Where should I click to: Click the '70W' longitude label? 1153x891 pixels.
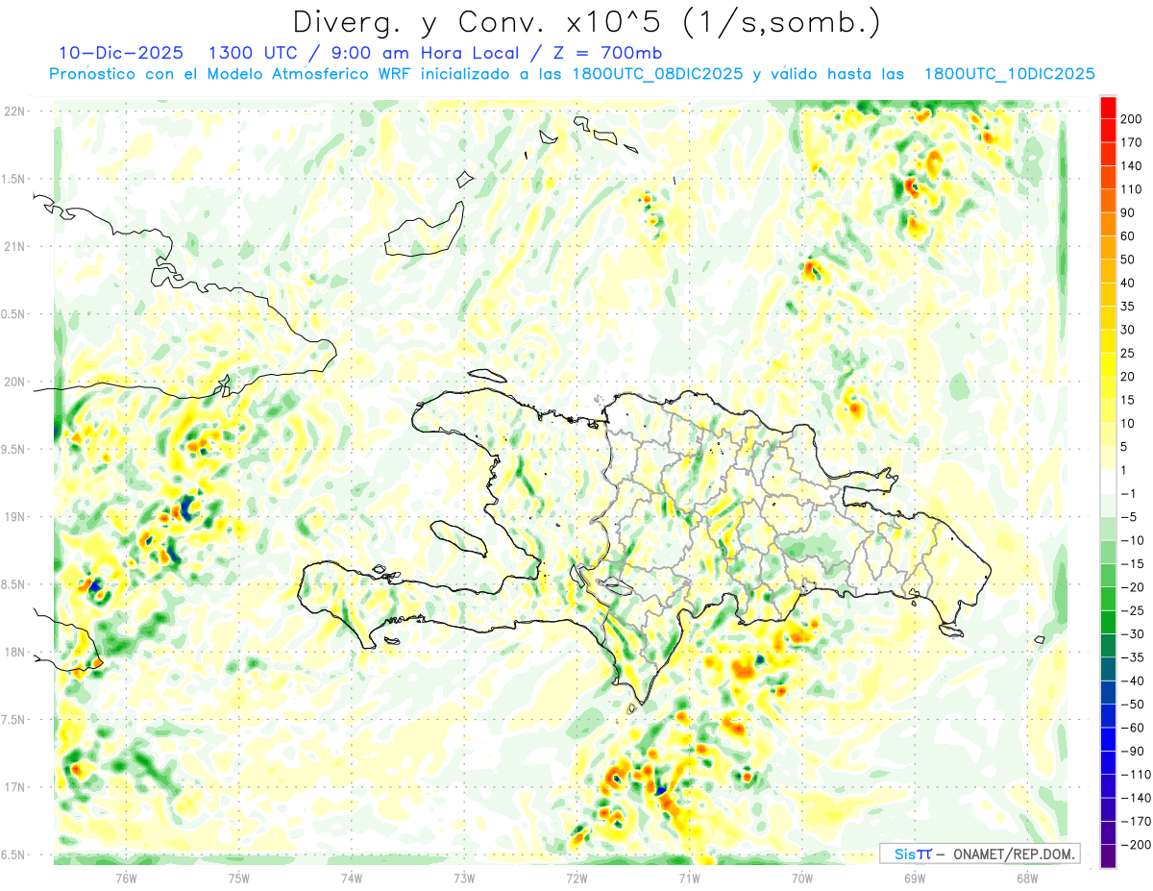(802, 877)
